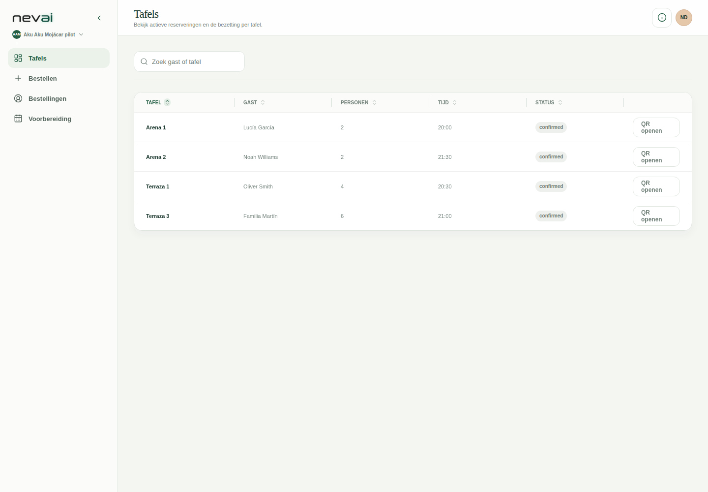Expand the Aku Aku Mojácar pilot selector
The image size is (708, 492).
48,34
